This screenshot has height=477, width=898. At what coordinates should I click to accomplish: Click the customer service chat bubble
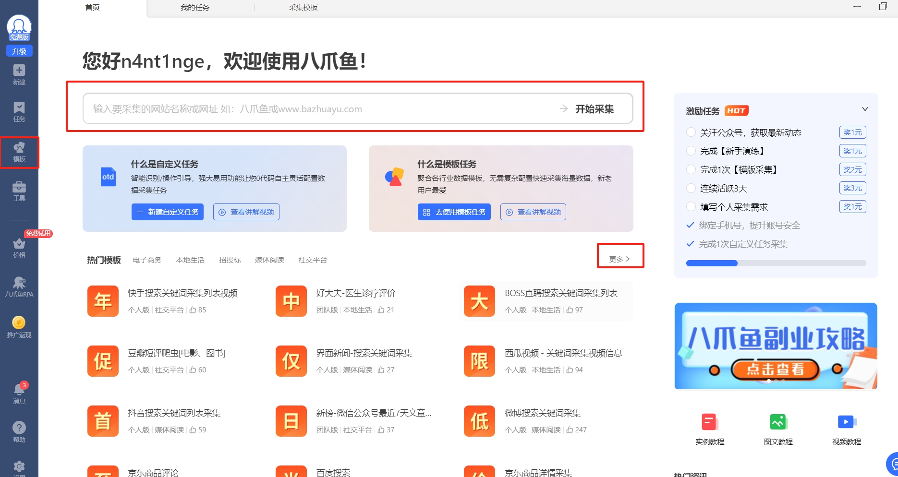892,464
